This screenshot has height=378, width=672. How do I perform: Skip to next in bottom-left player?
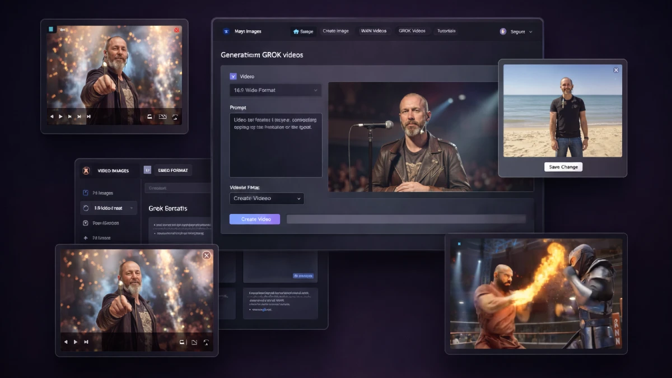tap(86, 342)
